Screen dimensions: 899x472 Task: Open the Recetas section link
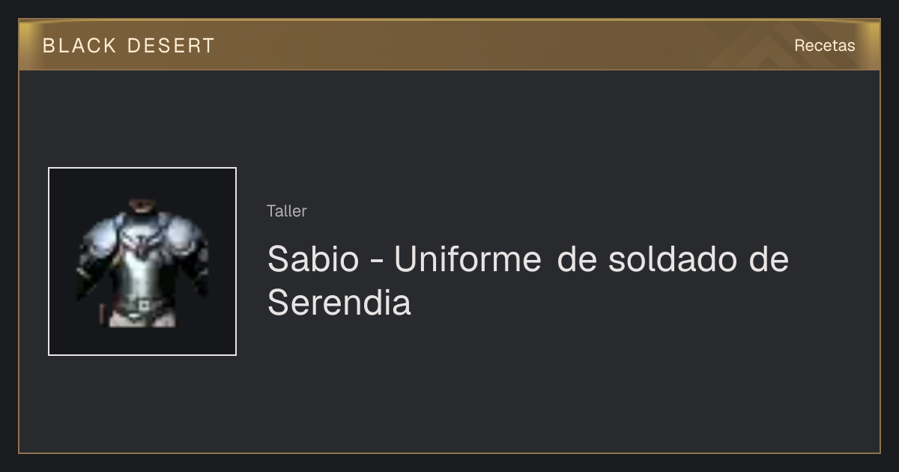[824, 46]
